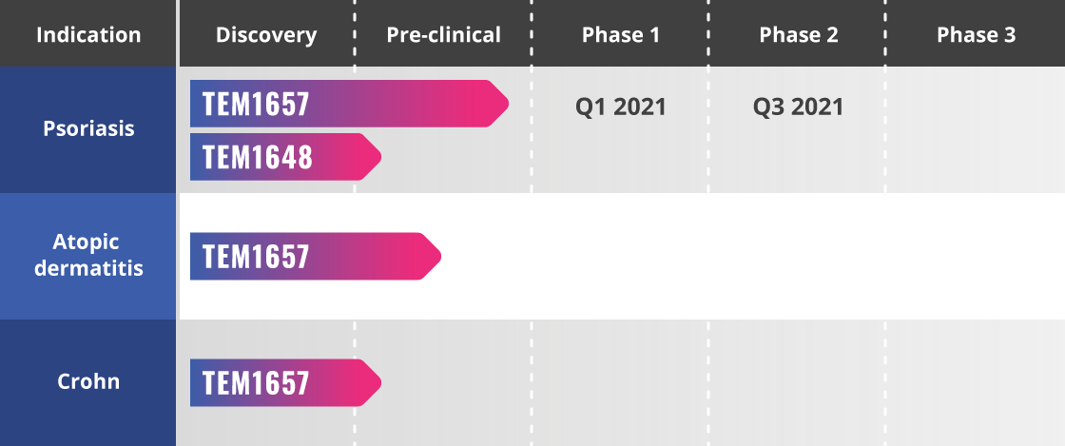Select the Discovery column header
The image size is (1065, 446).
[266, 34]
